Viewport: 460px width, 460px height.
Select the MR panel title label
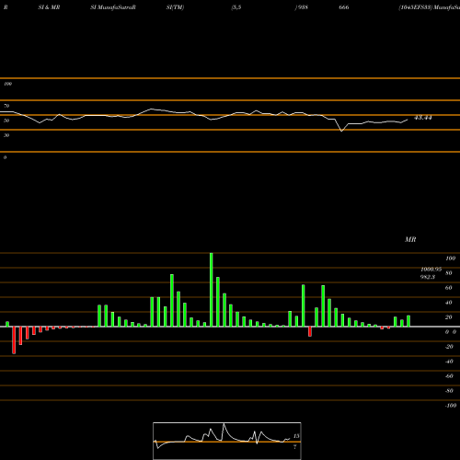pos(410,239)
